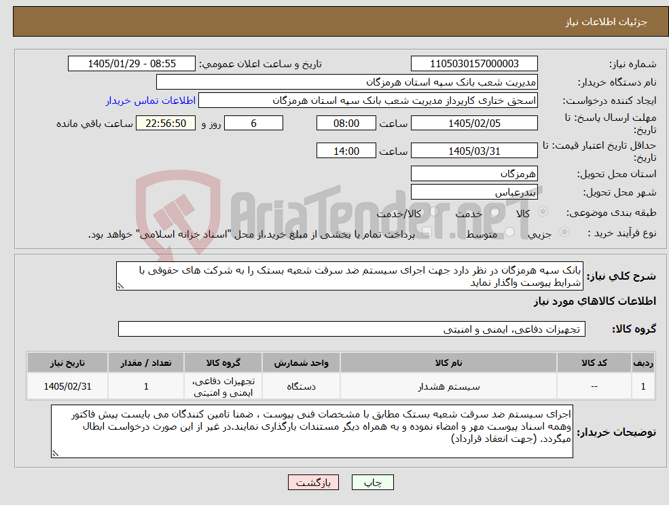Click the ردیف column header
669x505 pixels.
(643, 363)
